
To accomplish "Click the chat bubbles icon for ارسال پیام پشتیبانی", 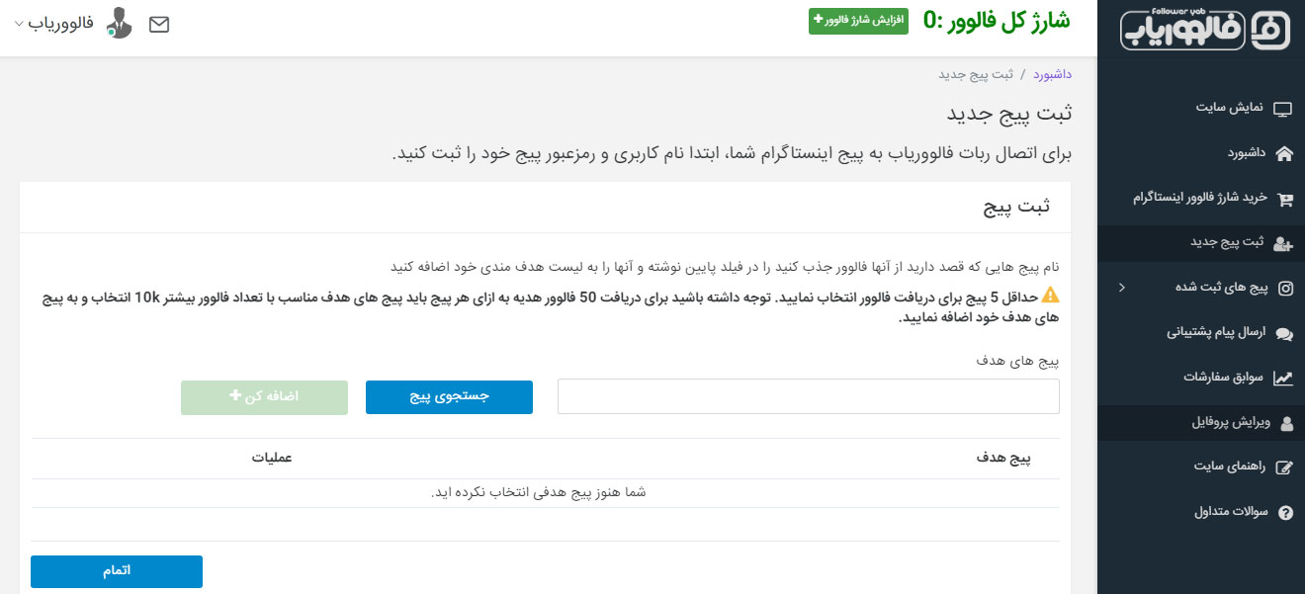I will [x=1284, y=334].
